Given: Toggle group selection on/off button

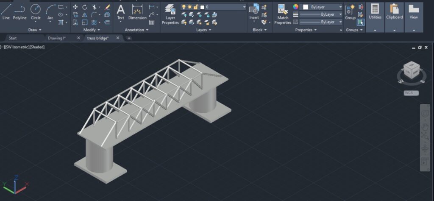Looking at the screenshot, I should coord(360,22).
